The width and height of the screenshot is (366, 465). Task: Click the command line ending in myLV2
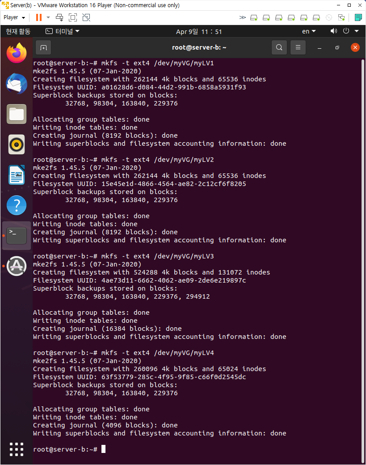pyautogui.click(x=124, y=160)
